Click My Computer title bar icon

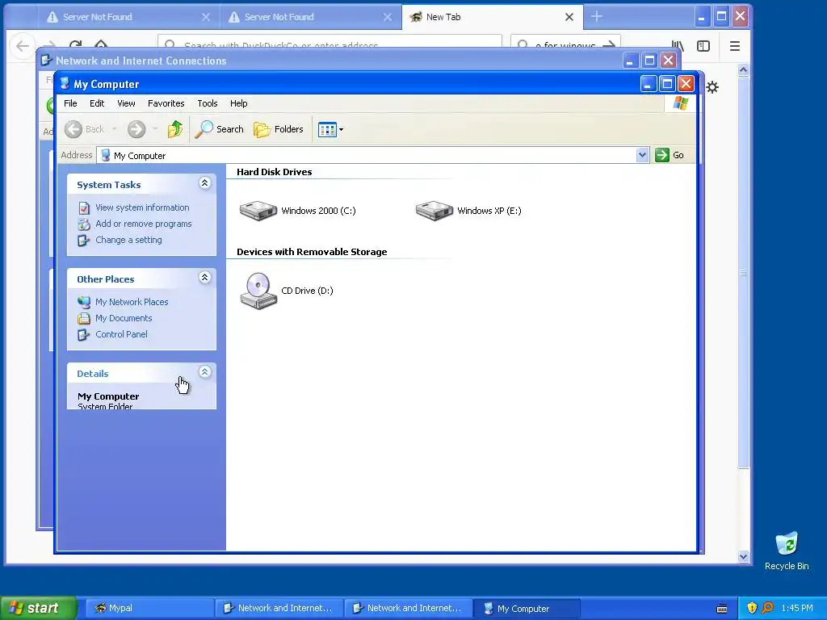[x=65, y=84]
